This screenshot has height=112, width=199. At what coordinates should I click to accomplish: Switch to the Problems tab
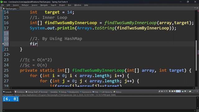click(20, 92)
